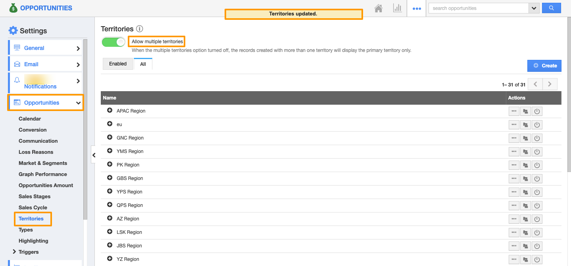This screenshot has height=266, width=571.
Task: Click the blue search magnifier button
Action: click(x=551, y=8)
